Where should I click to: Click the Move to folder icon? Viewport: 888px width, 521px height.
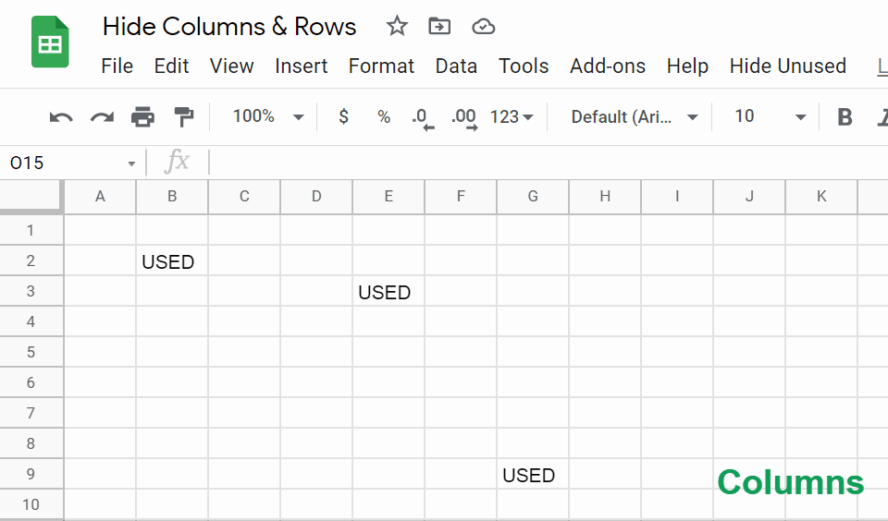pos(438,26)
